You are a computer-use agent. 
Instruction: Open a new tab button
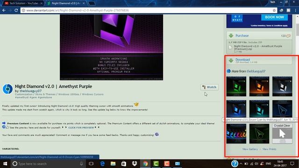coord(92,3)
